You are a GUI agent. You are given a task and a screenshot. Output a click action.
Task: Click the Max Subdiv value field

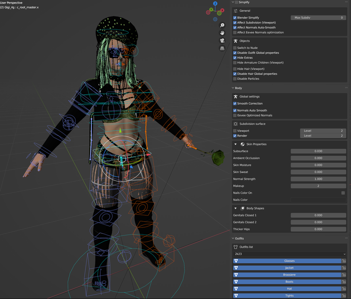(318, 18)
